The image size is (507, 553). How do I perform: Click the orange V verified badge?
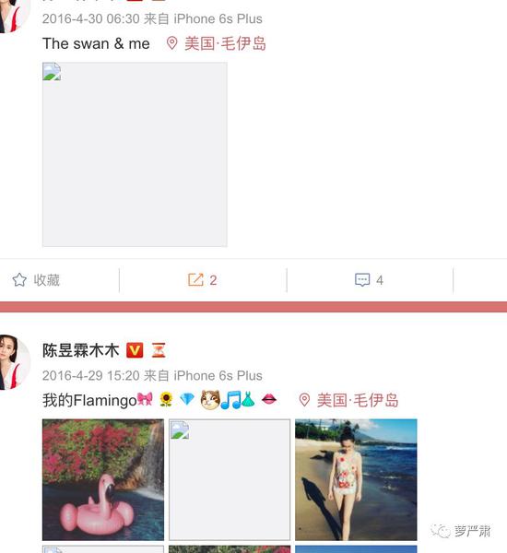135,350
